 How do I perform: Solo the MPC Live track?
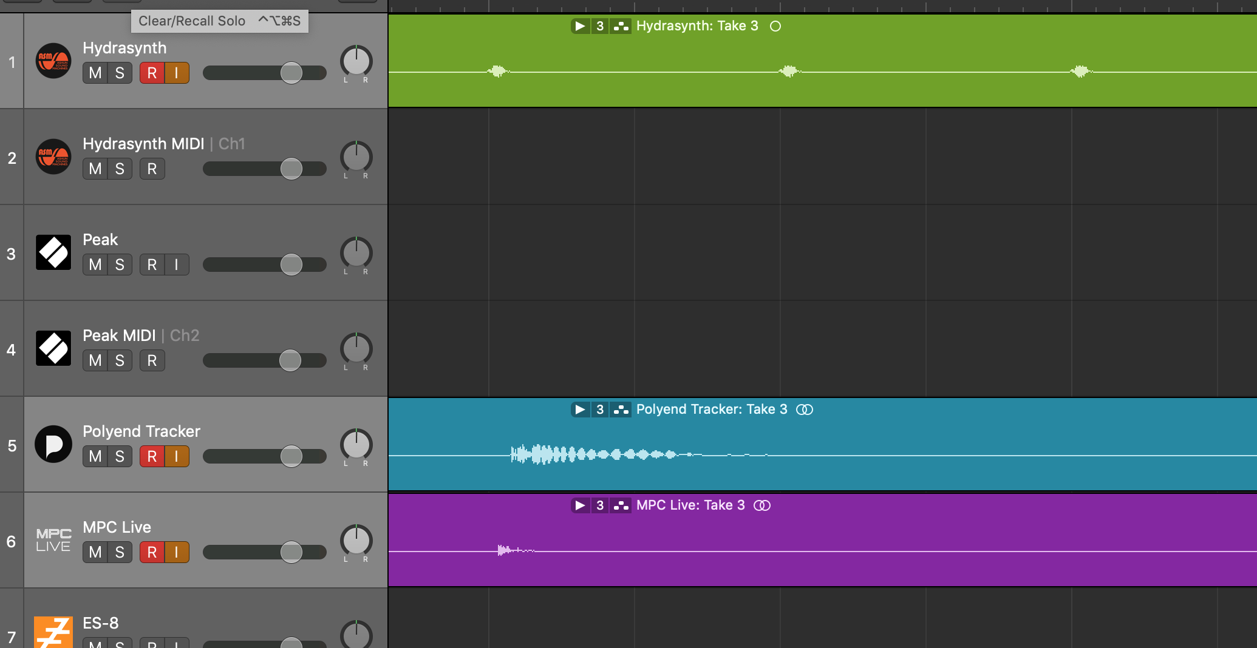tap(120, 552)
